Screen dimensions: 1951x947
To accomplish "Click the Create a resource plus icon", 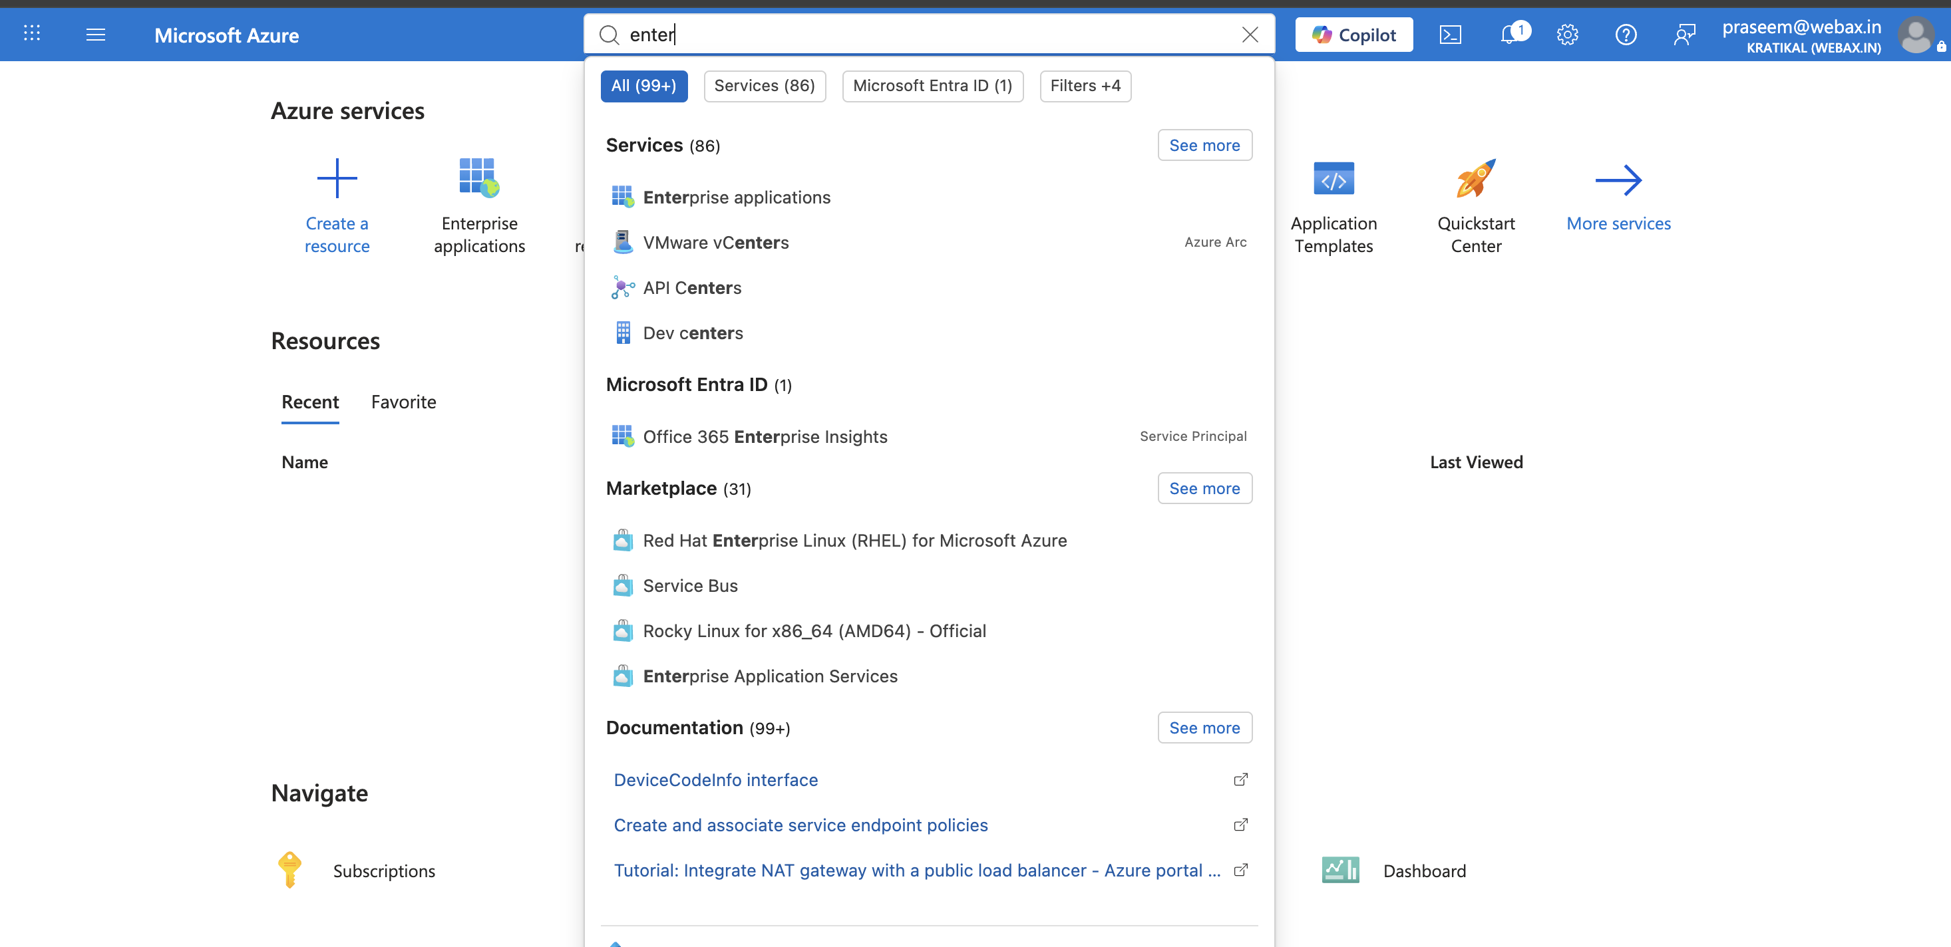I will 337,179.
